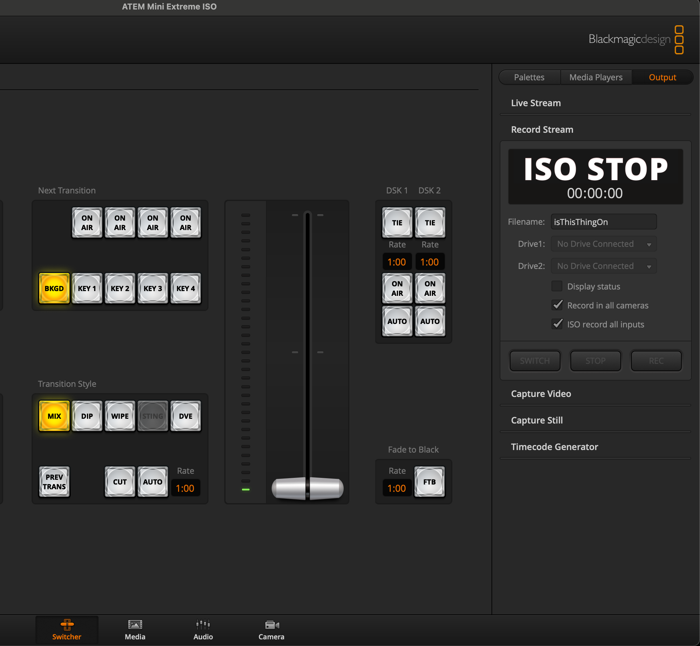Expand the Capture Video section

point(541,393)
